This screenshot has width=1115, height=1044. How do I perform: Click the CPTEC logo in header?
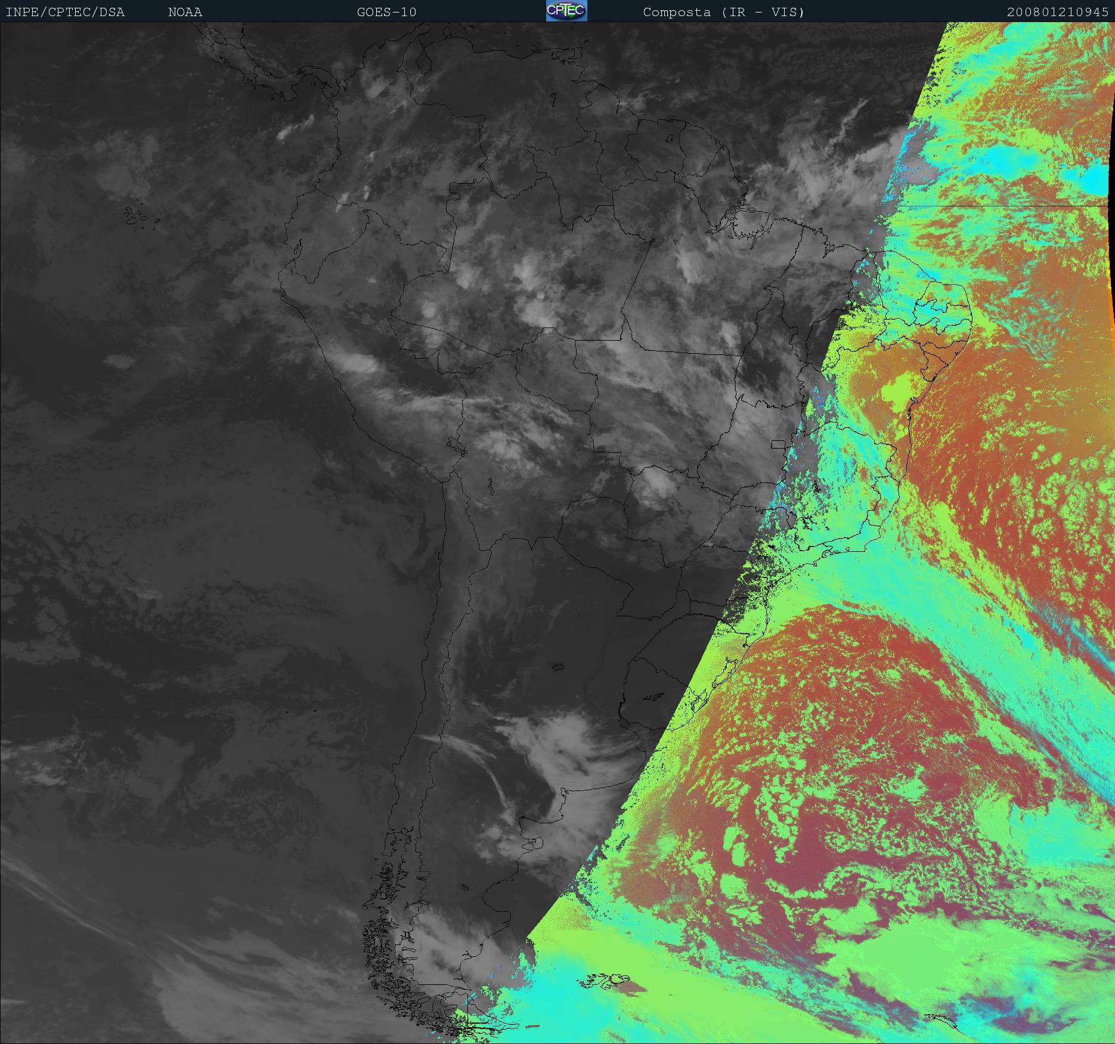566,11
